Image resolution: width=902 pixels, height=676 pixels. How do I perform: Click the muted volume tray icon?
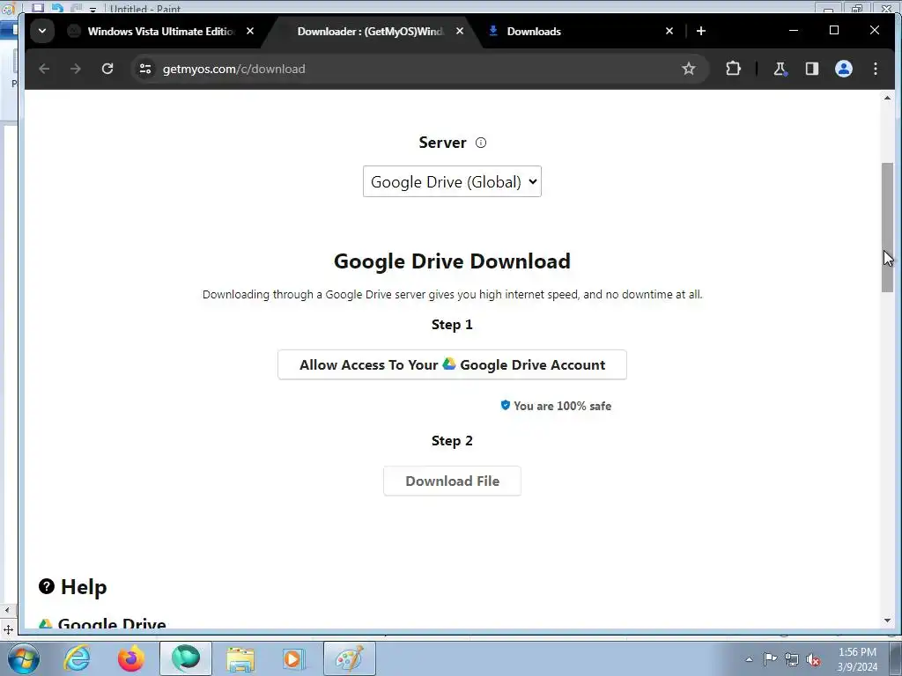pos(813,660)
